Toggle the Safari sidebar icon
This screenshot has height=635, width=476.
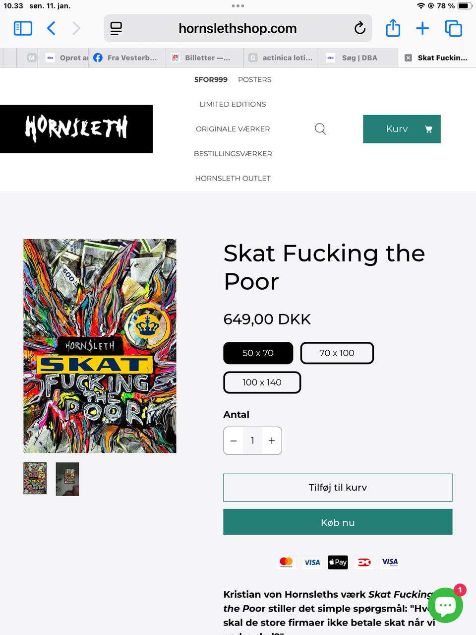pyautogui.click(x=23, y=28)
